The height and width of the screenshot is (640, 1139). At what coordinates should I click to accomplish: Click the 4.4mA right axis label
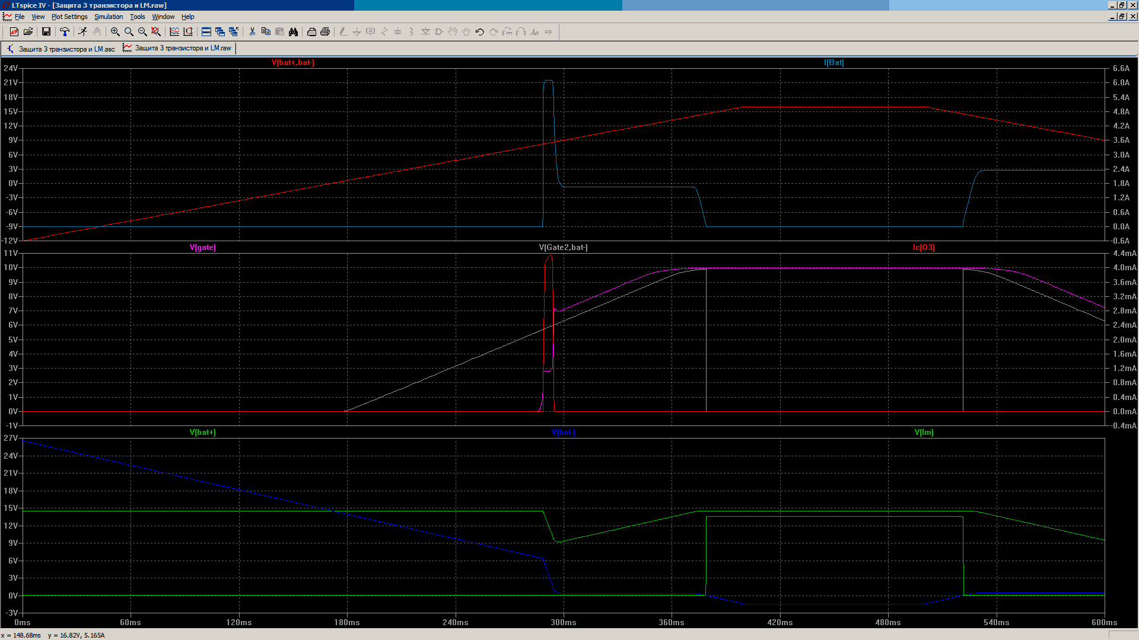[x=1125, y=253]
